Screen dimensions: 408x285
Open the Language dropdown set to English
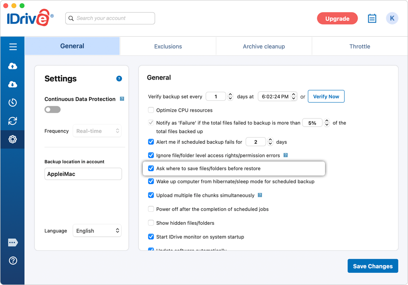click(x=97, y=231)
